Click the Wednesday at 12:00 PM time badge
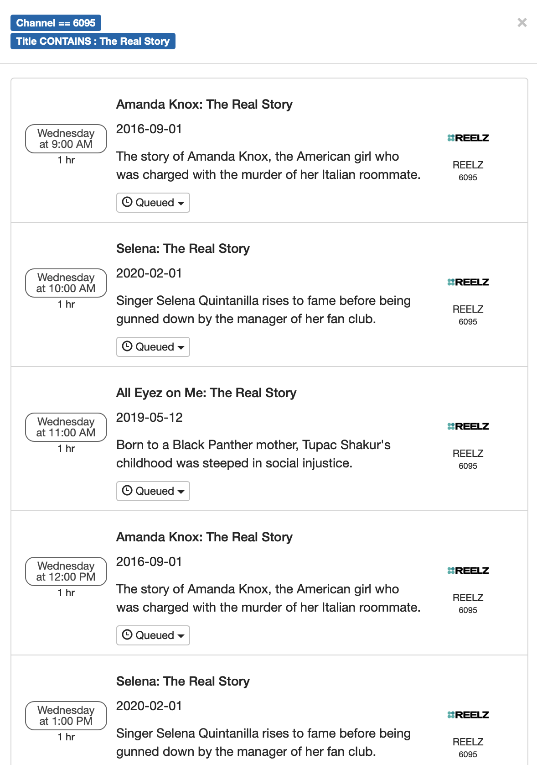The image size is (537, 765). (66, 571)
